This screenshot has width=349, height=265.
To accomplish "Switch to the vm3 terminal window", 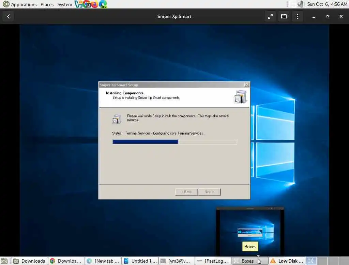I will 177,261.
